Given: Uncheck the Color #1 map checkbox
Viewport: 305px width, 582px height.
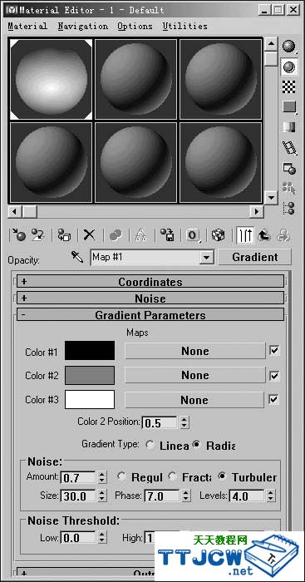Looking at the screenshot, I should 274,351.
